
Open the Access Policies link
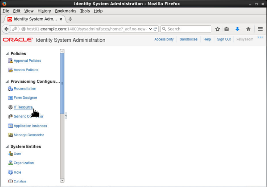click(26, 70)
